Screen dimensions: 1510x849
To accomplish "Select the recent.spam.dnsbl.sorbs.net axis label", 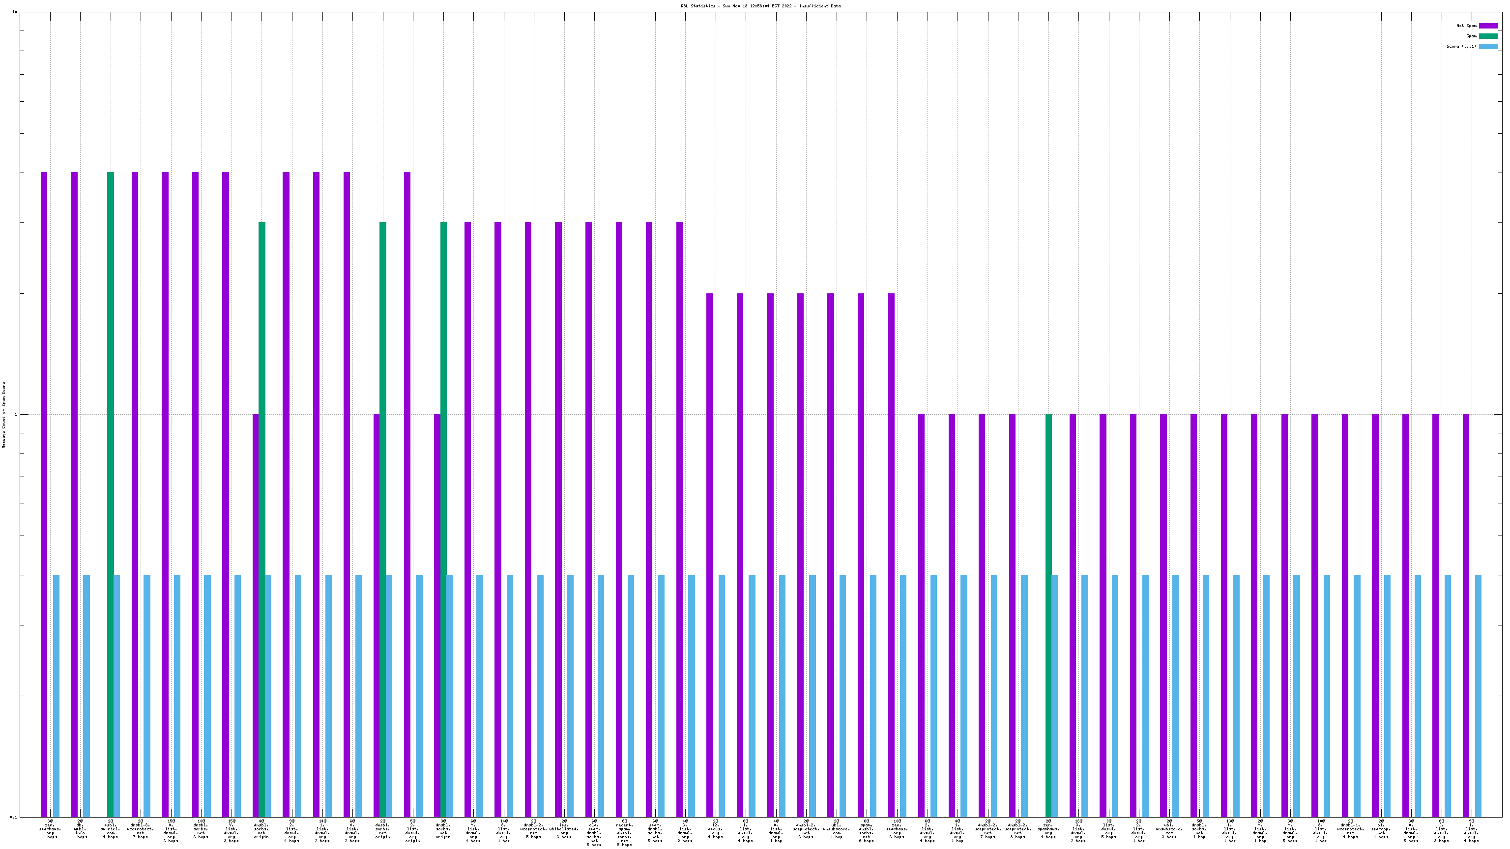I will [x=624, y=833].
